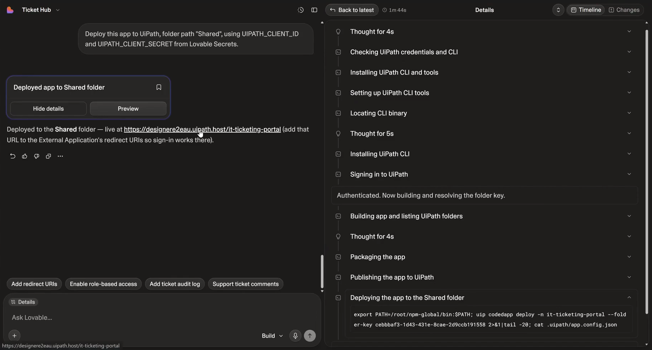Screen dimensions: 652x350
Task: Click the Details panel scrollbar
Action: [x=647, y=172]
